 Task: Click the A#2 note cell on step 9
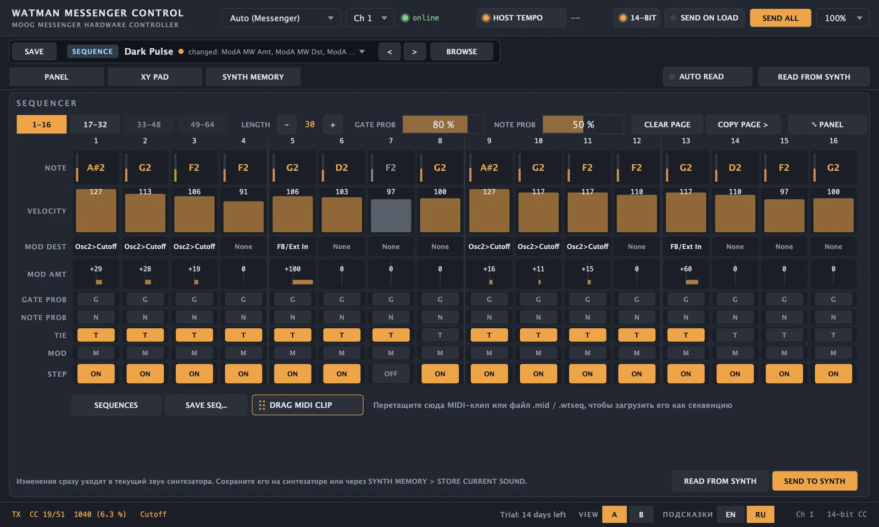pos(489,167)
